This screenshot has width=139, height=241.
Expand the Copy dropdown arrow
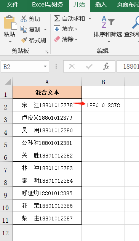(45, 29)
